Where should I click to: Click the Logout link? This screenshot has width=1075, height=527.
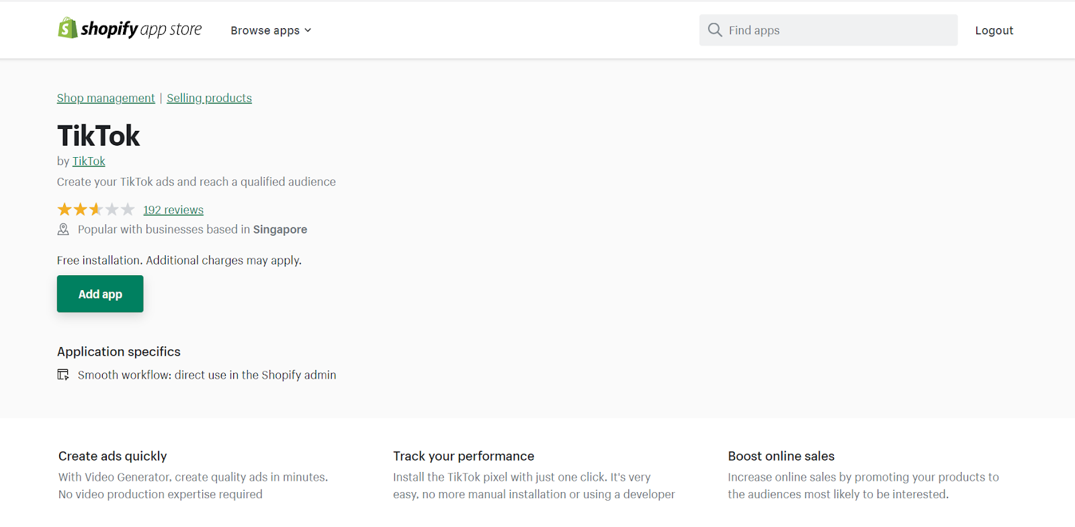[x=994, y=30]
